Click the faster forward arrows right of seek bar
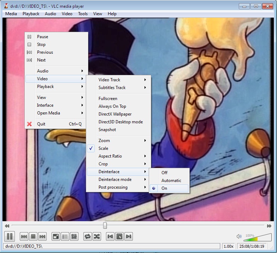 (x=269, y=226)
